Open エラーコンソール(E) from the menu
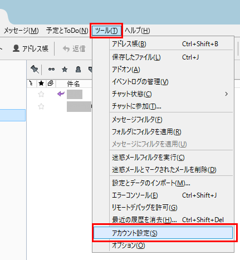This screenshot has width=240, height=260. point(163,195)
